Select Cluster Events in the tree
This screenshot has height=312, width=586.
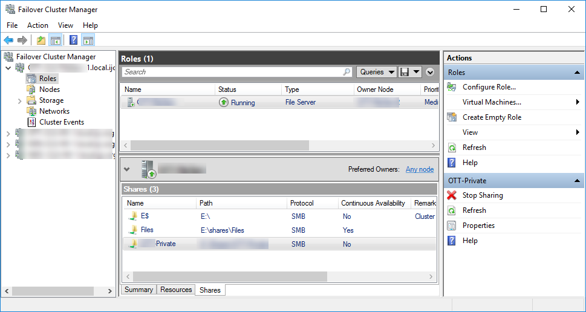click(61, 122)
